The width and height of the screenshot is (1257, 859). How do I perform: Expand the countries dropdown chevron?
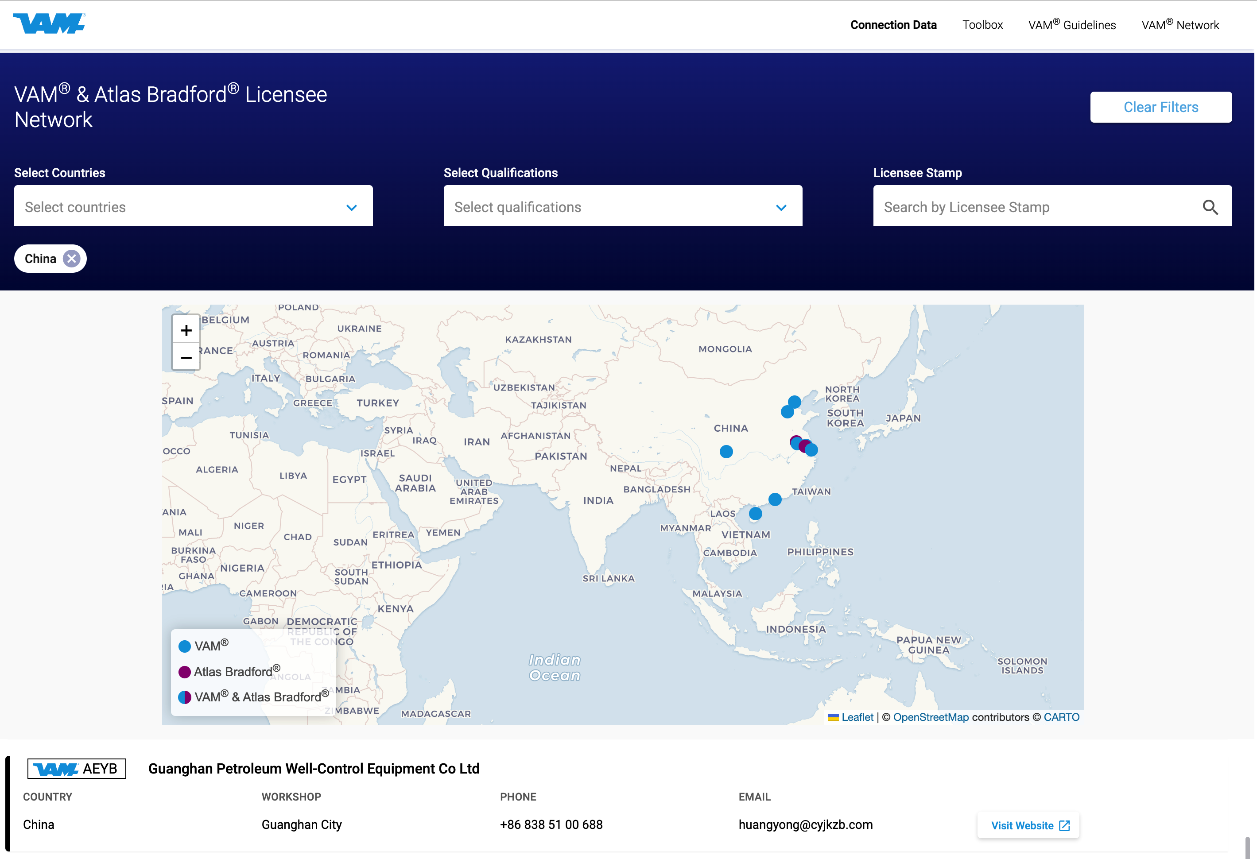(x=352, y=208)
